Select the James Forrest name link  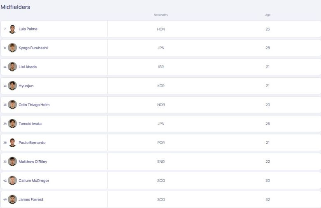[31, 199]
